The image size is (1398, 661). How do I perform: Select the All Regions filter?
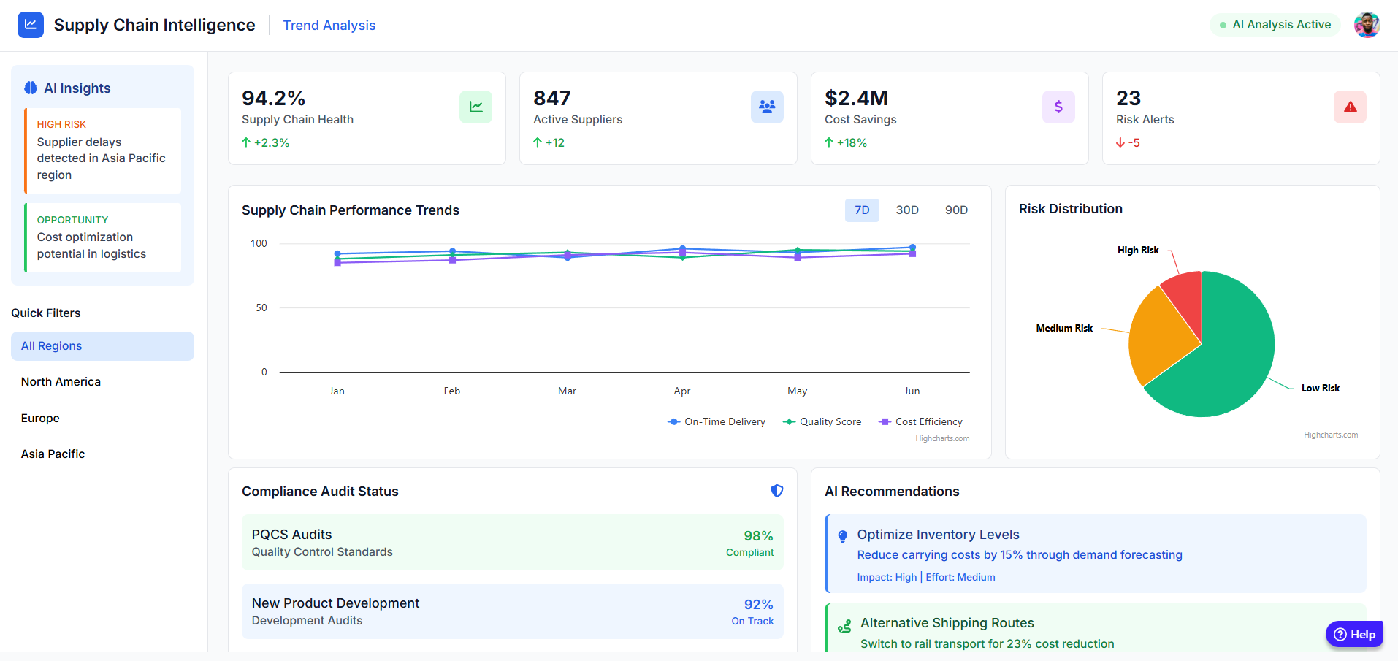[102, 346]
